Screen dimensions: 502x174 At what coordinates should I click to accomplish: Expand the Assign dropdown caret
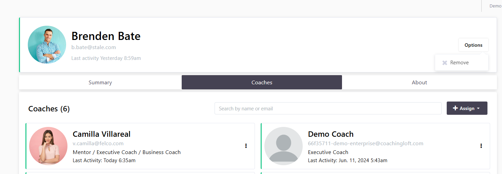[478, 109]
